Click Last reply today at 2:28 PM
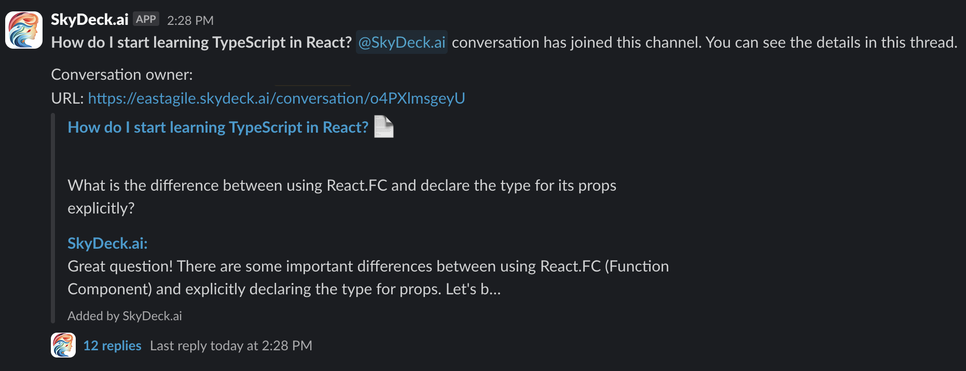 231,345
